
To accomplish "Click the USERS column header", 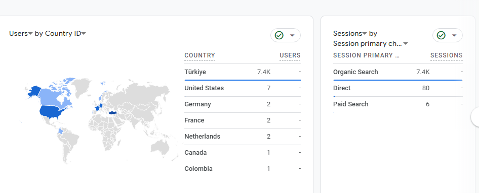I will pyautogui.click(x=290, y=55).
